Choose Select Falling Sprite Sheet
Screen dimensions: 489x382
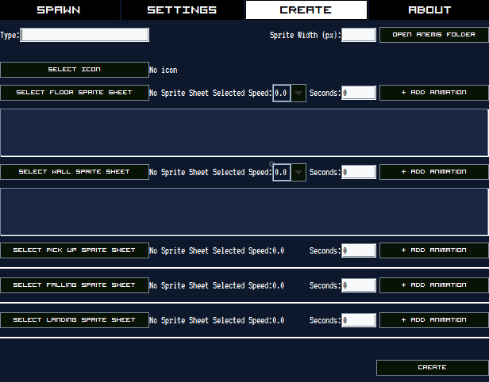(75, 285)
